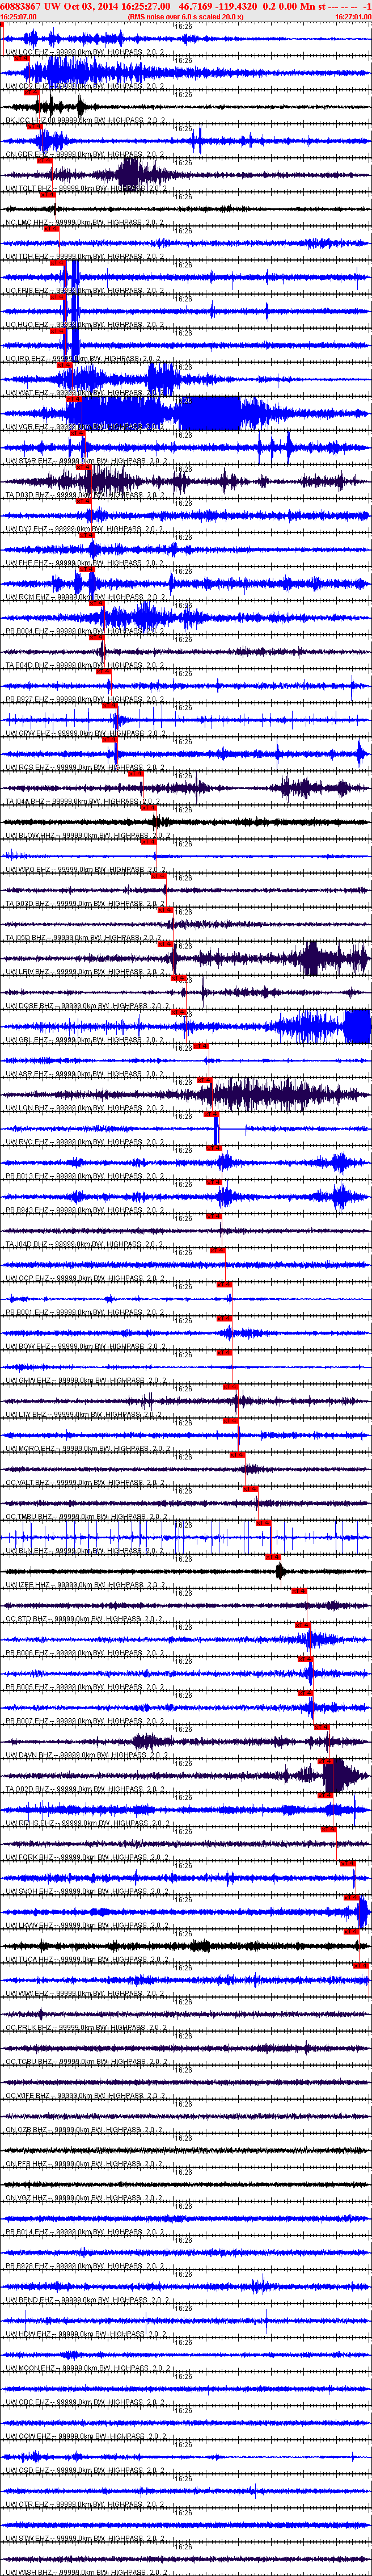The width and height of the screenshot is (372, 2576).
Task: Select the UW MORO EHZ trace label
Action: [x=88, y=1448]
